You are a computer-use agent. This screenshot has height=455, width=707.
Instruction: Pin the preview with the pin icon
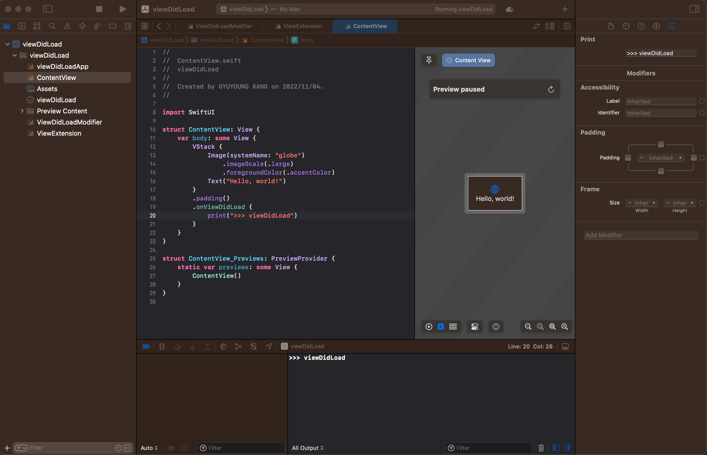(x=429, y=60)
